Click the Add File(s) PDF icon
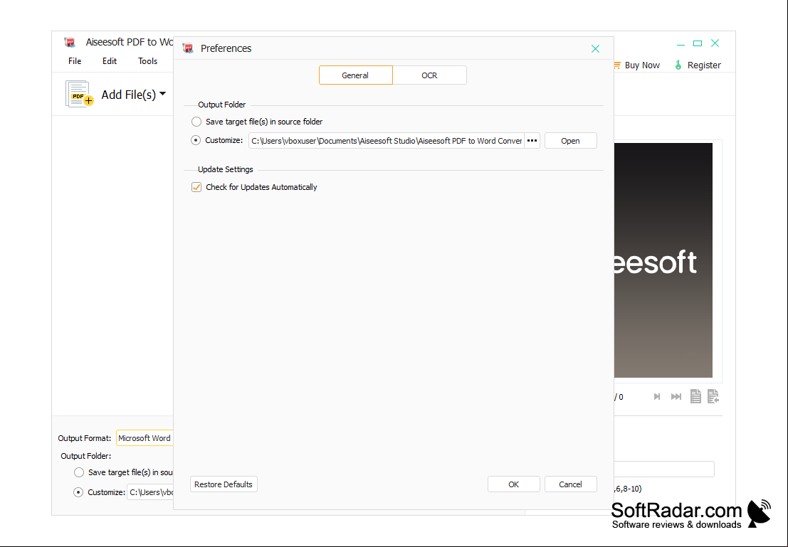Viewport: 788px width, 547px height. tap(80, 94)
